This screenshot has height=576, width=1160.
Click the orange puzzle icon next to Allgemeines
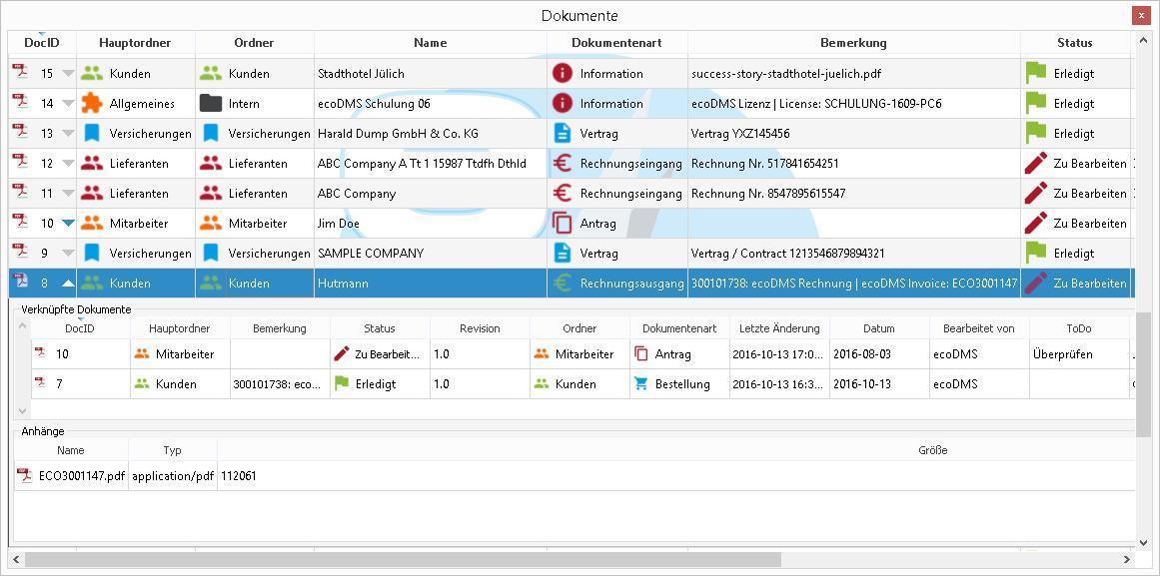tap(92, 103)
